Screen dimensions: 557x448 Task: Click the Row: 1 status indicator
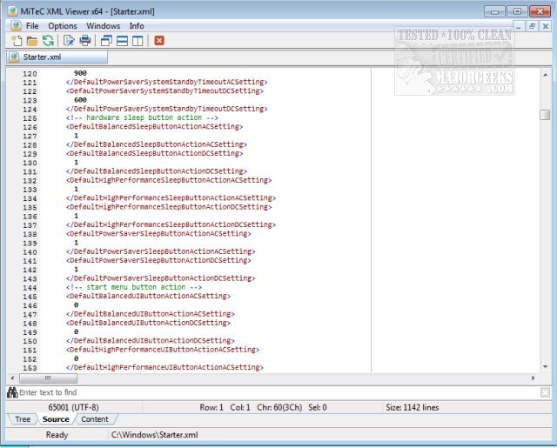pos(211,407)
